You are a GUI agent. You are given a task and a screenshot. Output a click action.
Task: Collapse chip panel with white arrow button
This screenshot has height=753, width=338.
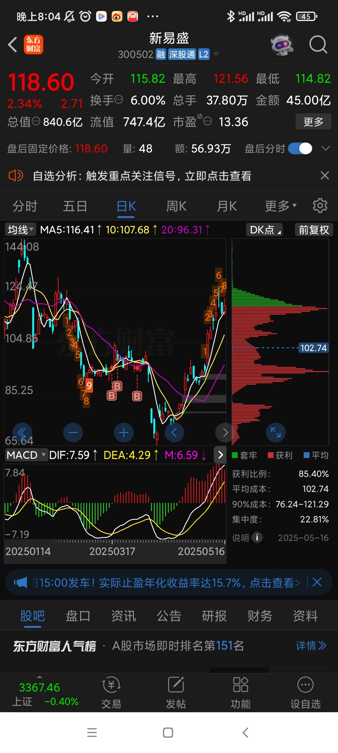(x=220, y=455)
